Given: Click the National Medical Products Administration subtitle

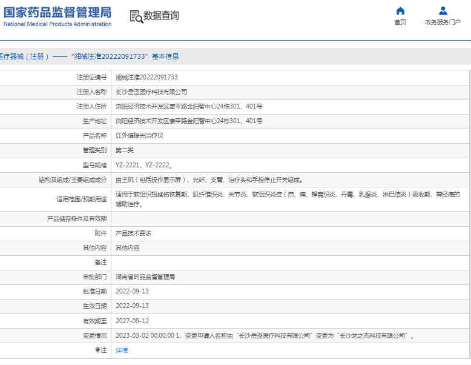Looking at the screenshot, I should click(x=58, y=24).
